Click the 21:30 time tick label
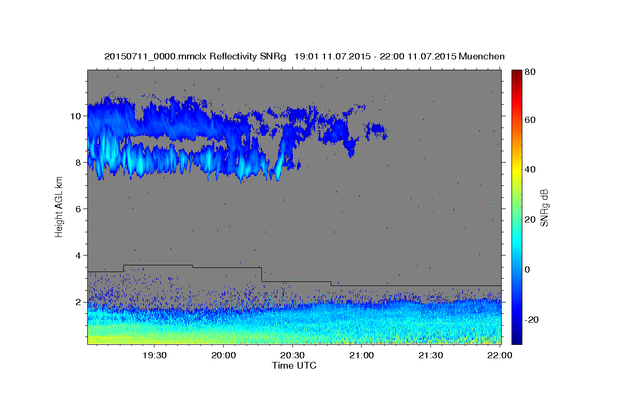Screen dimensions: 620x413 (x=430, y=355)
